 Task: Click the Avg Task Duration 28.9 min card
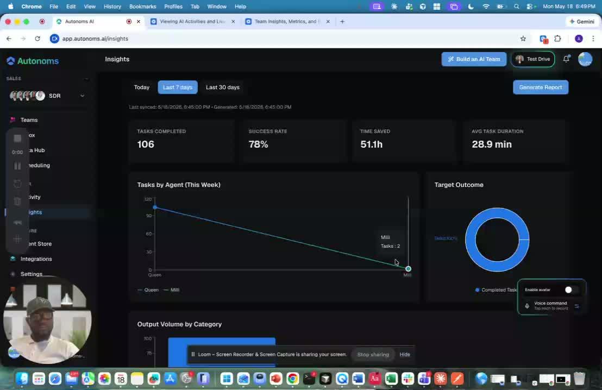click(x=516, y=141)
